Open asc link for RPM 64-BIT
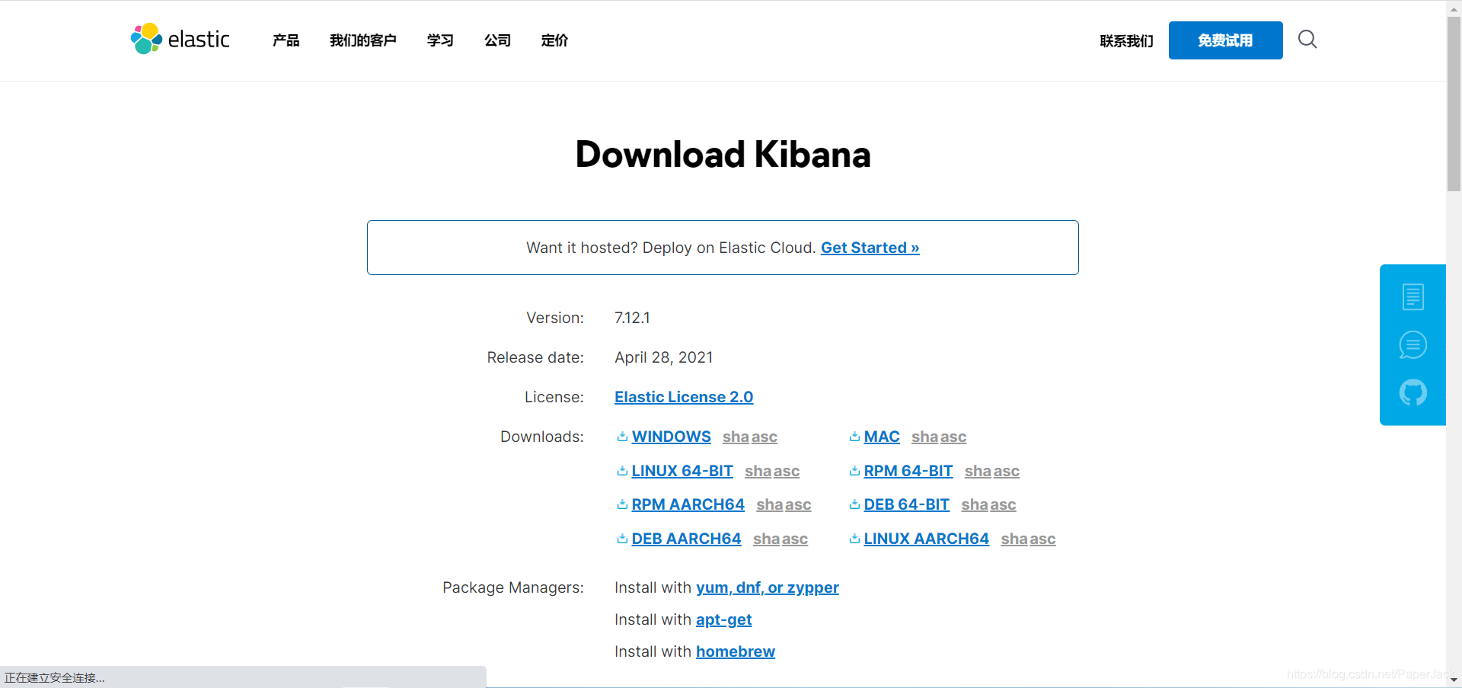This screenshot has width=1462, height=688. (1007, 472)
